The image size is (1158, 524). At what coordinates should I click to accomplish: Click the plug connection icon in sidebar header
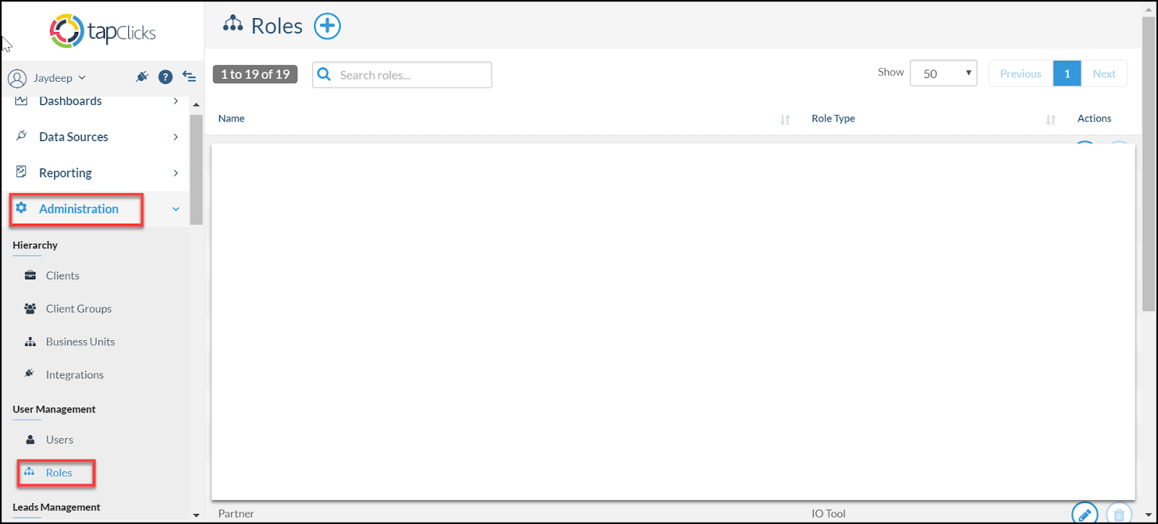[x=142, y=77]
